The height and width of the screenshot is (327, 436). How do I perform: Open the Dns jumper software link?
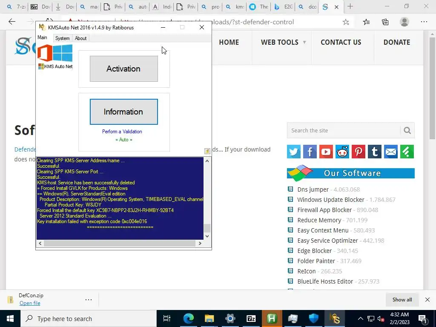[x=313, y=189]
